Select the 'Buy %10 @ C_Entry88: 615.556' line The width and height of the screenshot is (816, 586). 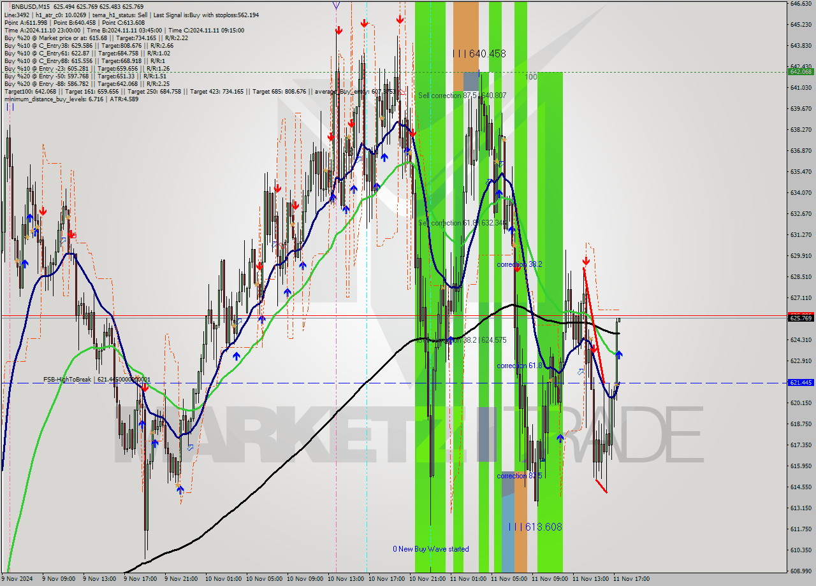85,61
